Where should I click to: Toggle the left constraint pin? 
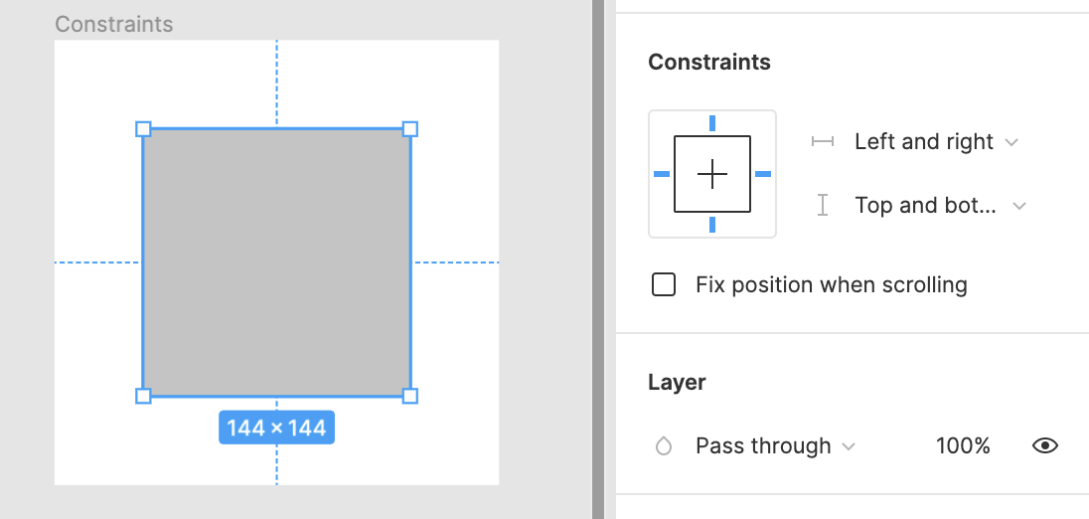pyautogui.click(x=662, y=174)
